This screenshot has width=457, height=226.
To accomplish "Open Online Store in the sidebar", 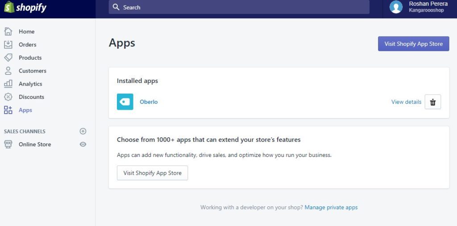I will 35,144.
